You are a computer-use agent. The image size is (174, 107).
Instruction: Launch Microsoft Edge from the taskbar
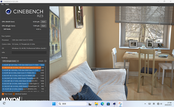tap(102, 104)
